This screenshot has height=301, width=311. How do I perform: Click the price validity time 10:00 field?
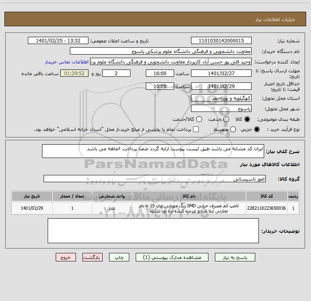coord(160,86)
